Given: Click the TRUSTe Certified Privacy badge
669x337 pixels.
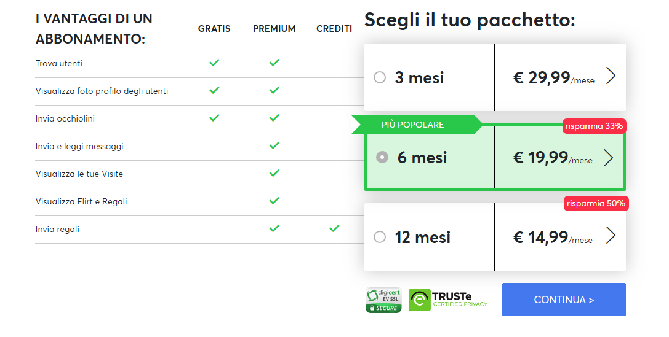Looking at the screenshot, I should [x=448, y=300].
